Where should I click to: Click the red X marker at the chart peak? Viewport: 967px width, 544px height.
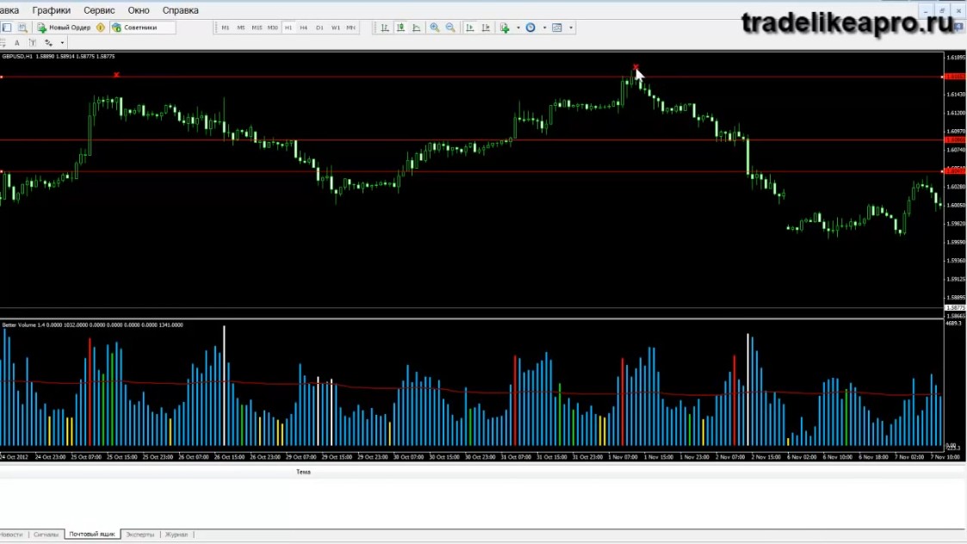point(635,66)
